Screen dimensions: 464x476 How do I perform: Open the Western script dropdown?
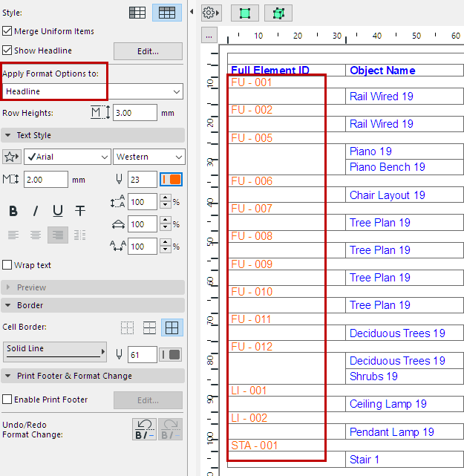[x=149, y=157]
